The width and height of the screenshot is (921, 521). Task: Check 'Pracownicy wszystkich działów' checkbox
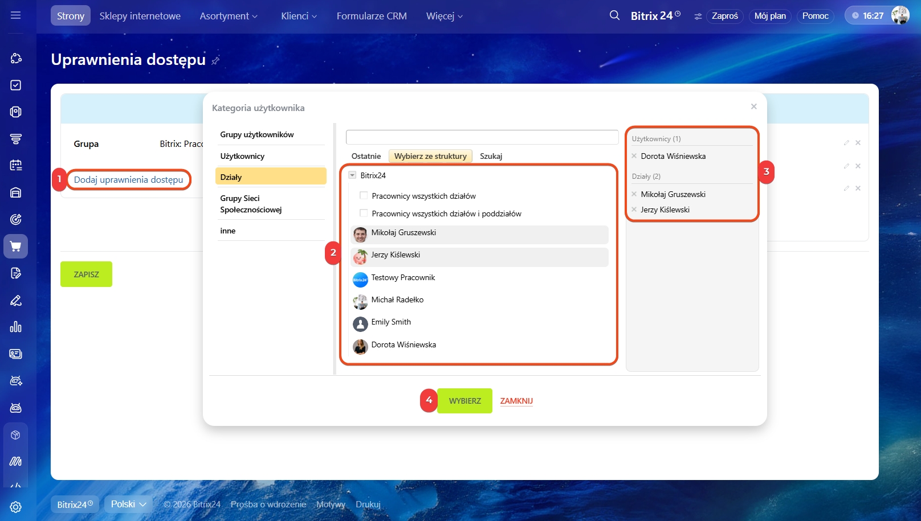(364, 196)
